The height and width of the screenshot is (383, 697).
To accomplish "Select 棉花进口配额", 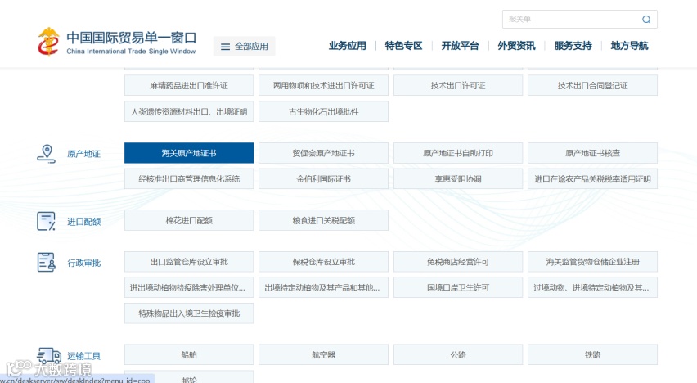I will 189,220.
